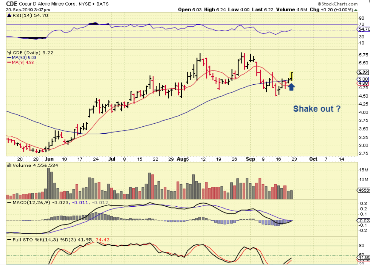Click the 3.25 level on the price axis
370x265 pixels.
click(363, 137)
